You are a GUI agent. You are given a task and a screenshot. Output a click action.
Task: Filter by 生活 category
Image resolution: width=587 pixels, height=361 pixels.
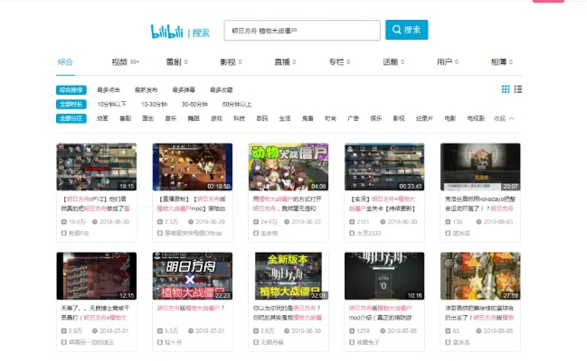285,118
